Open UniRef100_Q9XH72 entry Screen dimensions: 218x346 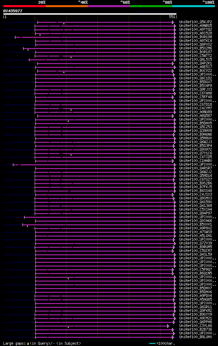196,150
